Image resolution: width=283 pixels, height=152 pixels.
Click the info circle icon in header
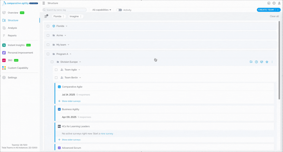[x=274, y=3]
